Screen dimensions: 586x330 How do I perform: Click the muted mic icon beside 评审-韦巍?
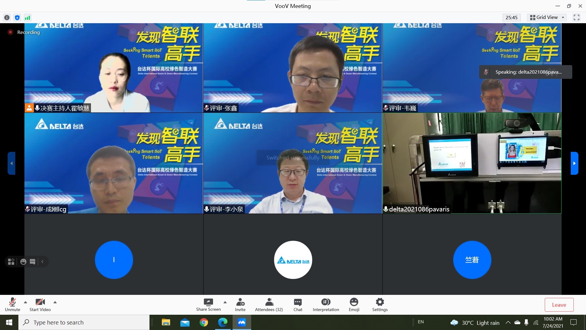[386, 108]
